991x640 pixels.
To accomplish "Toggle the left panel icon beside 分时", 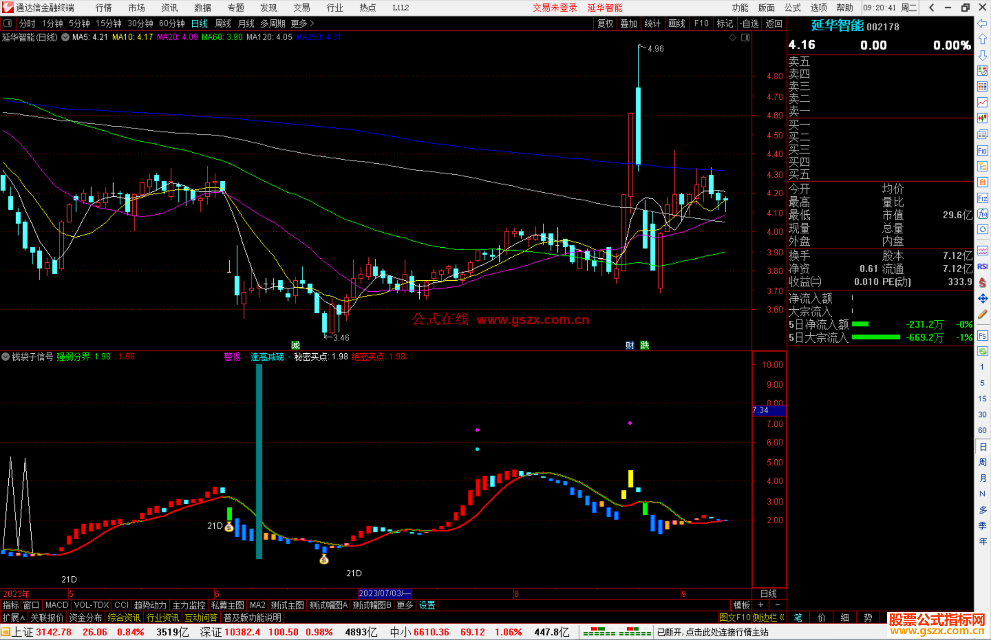I will pyautogui.click(x=7, y=23).
